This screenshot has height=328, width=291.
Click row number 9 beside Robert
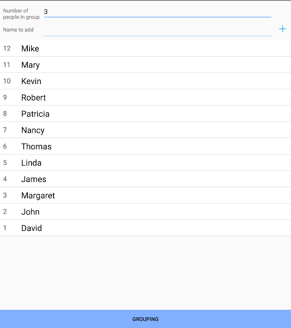click(5, 98)
